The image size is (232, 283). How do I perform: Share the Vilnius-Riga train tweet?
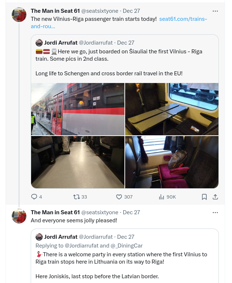point(215,197)
